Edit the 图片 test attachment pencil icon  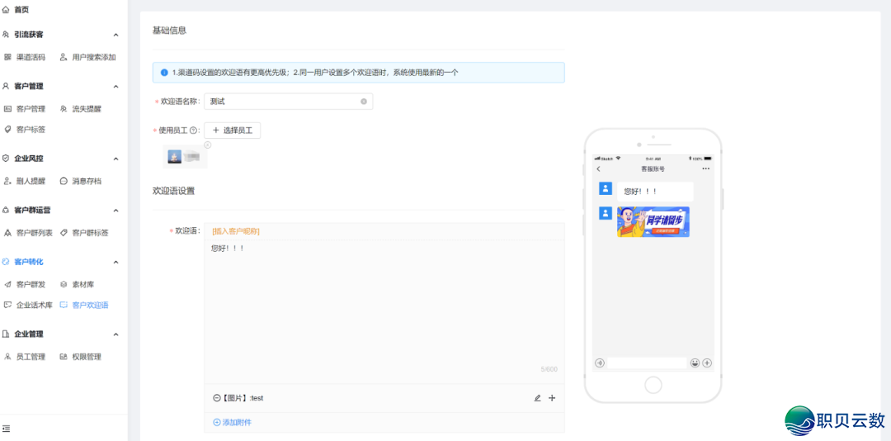[538, 398]
